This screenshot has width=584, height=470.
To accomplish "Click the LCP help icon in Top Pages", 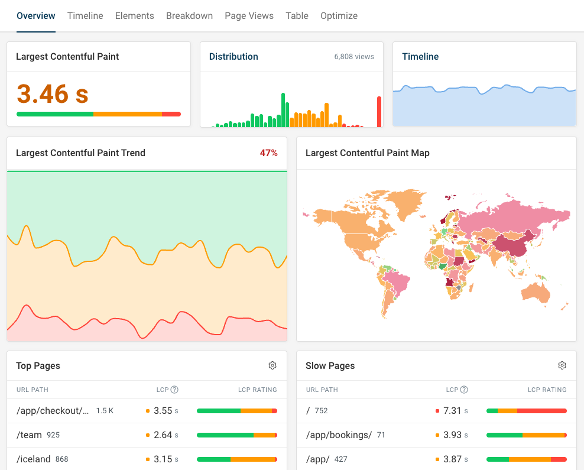I will [174, 390].
